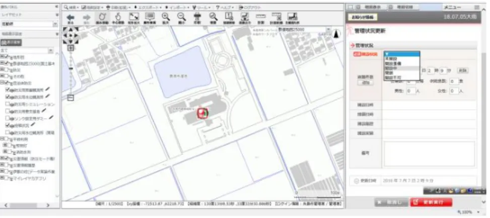Click the forward arrow (進む) tool

[x=87, y=19]
